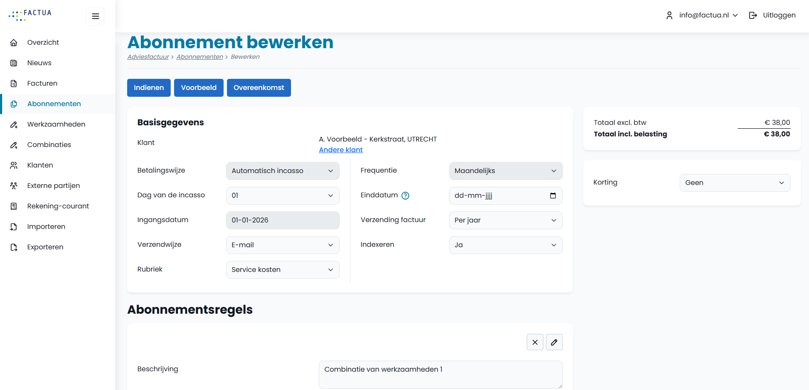The image size is (809, 390).
Task: Select Werkzaamheden in sidebar
Action: pyautogui.click(x=58, y=124)
